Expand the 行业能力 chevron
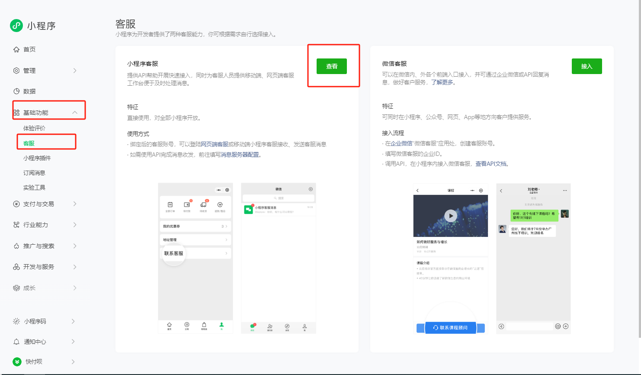This screenshot has width=641, height=375. point(75,225)
